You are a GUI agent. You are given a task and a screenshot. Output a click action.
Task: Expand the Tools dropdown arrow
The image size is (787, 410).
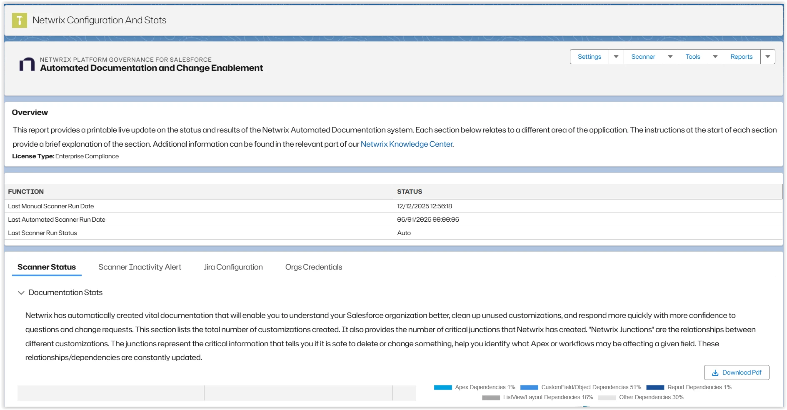(x=715, y=57)
